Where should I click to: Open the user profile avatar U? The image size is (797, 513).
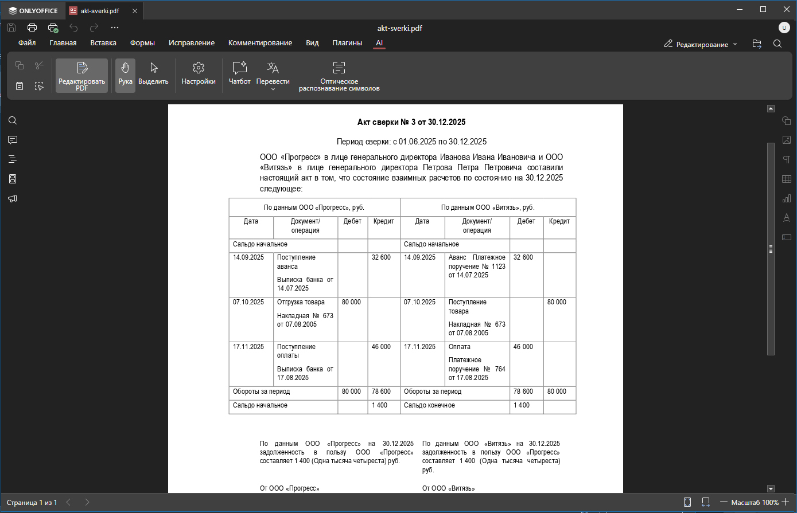(x=784, y=28)
